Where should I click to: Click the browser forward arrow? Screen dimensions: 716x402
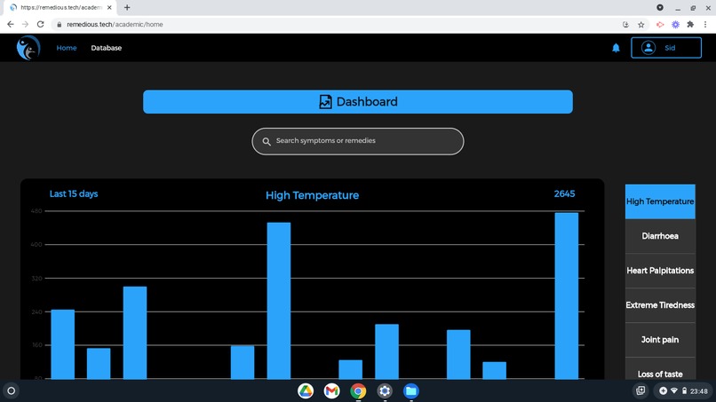[25, 24]
